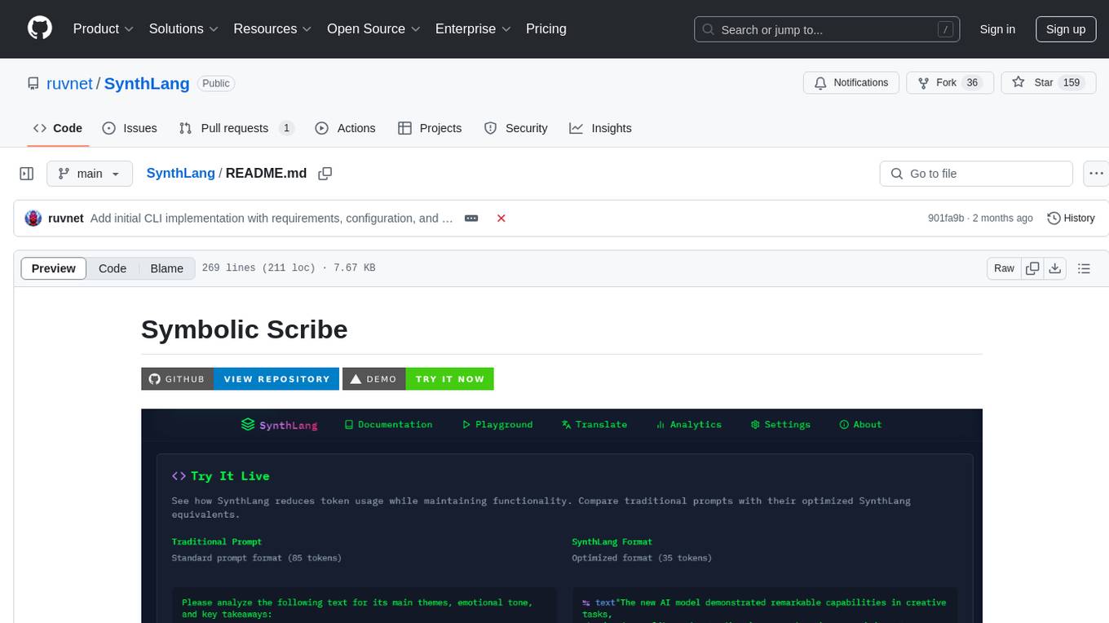Open the GitHub homepage logo
1109x623 pixels.
40,29
